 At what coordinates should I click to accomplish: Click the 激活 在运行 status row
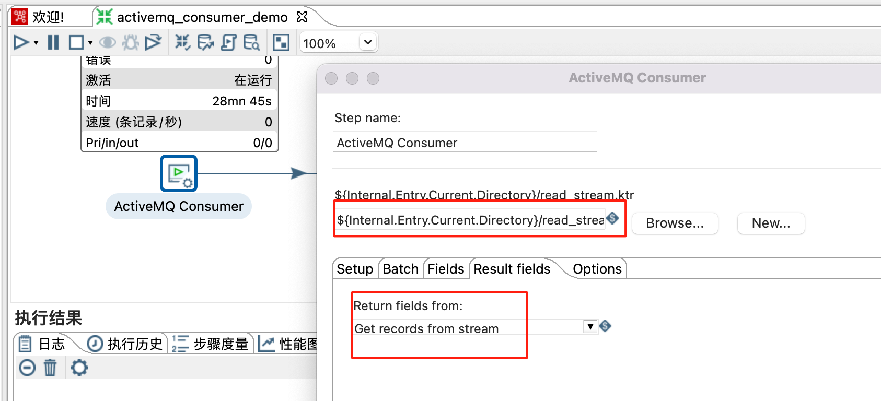tap(179, 80)
